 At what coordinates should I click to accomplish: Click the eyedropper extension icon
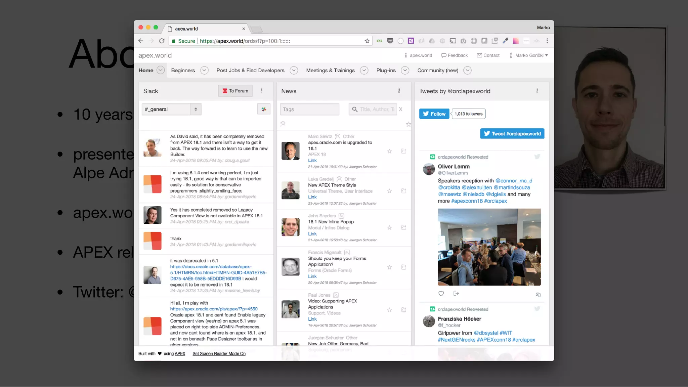pos(505,41)
